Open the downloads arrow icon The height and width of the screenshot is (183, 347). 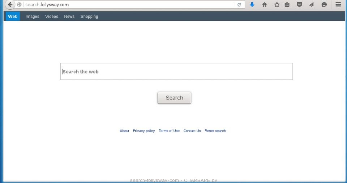252,5
